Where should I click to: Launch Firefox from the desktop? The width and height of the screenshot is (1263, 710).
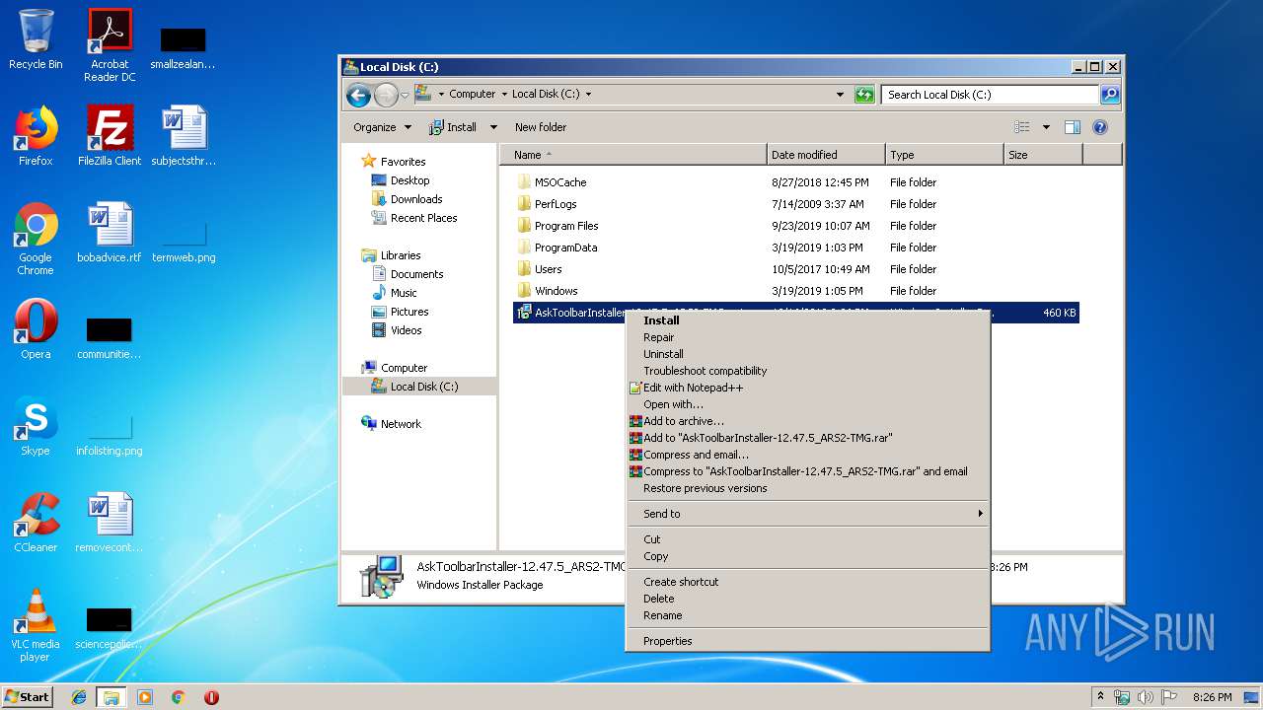pyautogui.click(x=36, y=136)
